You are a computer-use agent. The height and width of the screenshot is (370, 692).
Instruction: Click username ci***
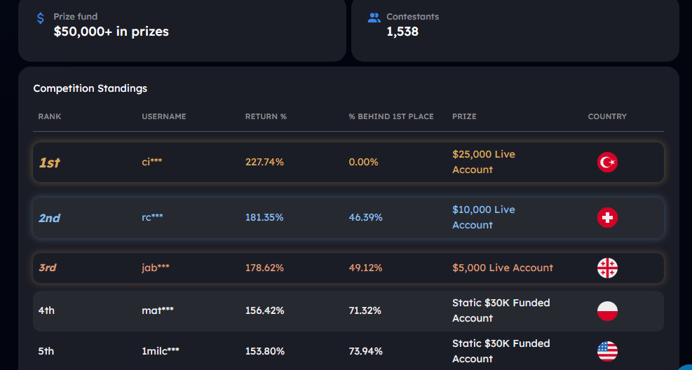152,162
